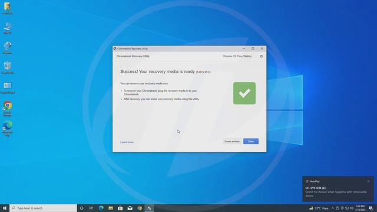The width and height of the screenshot is (377, 212).
Task: Click the USB safely remove tray icon
Action: point(338,208)
